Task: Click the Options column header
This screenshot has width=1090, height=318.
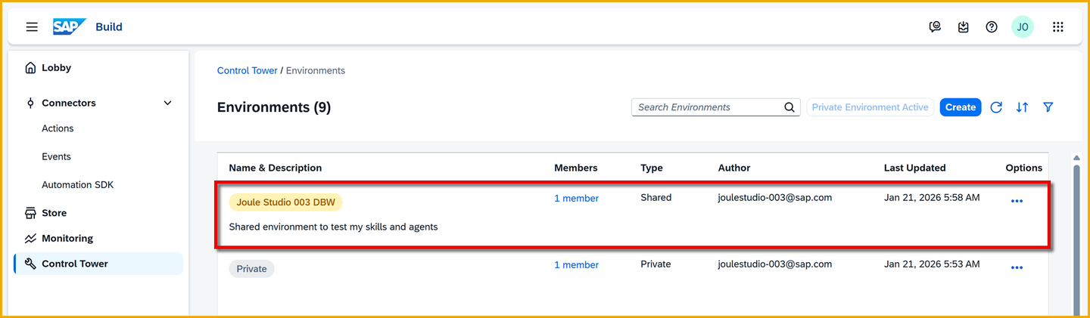Action: 1024,168
